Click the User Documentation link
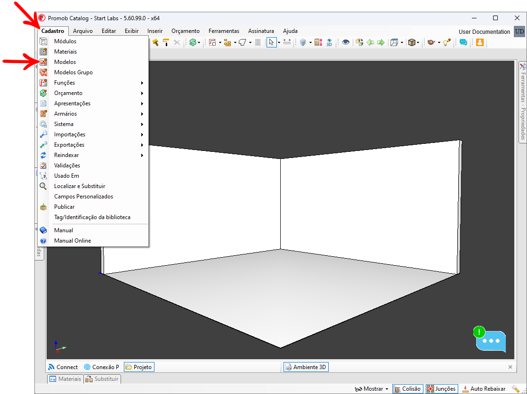This screenshot has width=527, height=394. tap(484, 32)
